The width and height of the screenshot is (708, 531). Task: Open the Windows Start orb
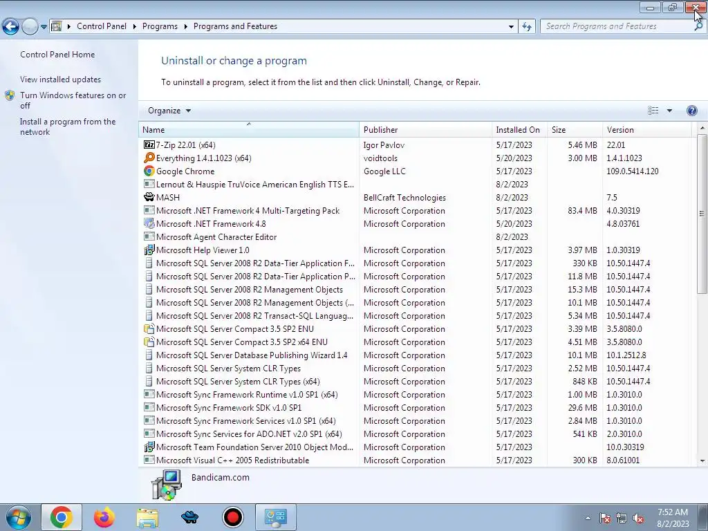click(19, 517)
